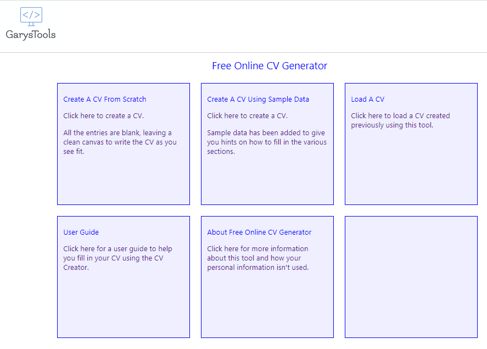Click the User Guide card panel

pos(123,302)
